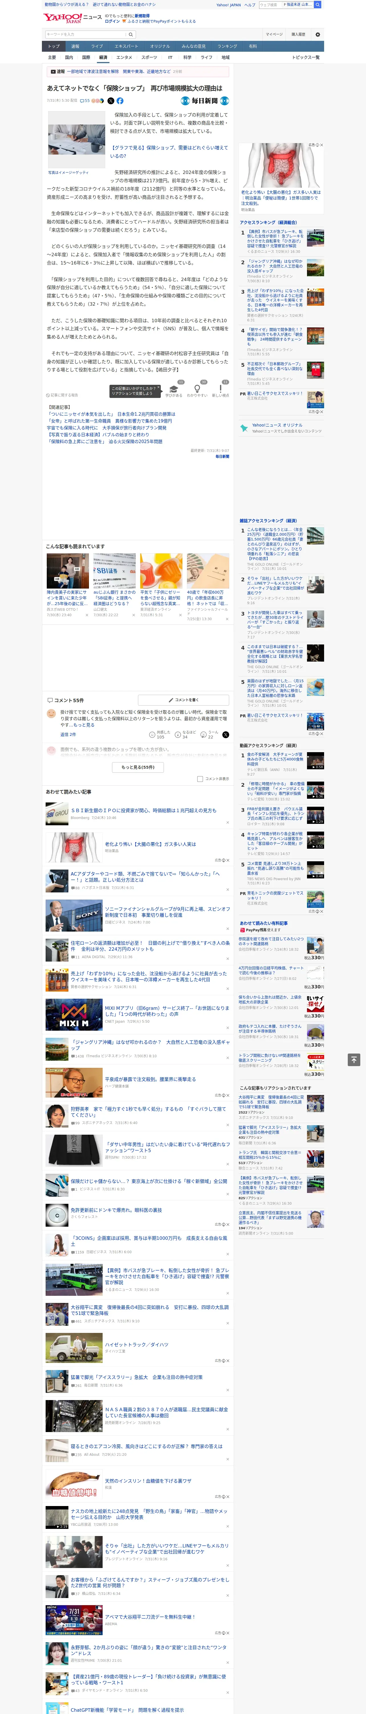Screen dimensions: 366x1714
Task: Click the article's image thumbnail
Action: click(76, 140)
